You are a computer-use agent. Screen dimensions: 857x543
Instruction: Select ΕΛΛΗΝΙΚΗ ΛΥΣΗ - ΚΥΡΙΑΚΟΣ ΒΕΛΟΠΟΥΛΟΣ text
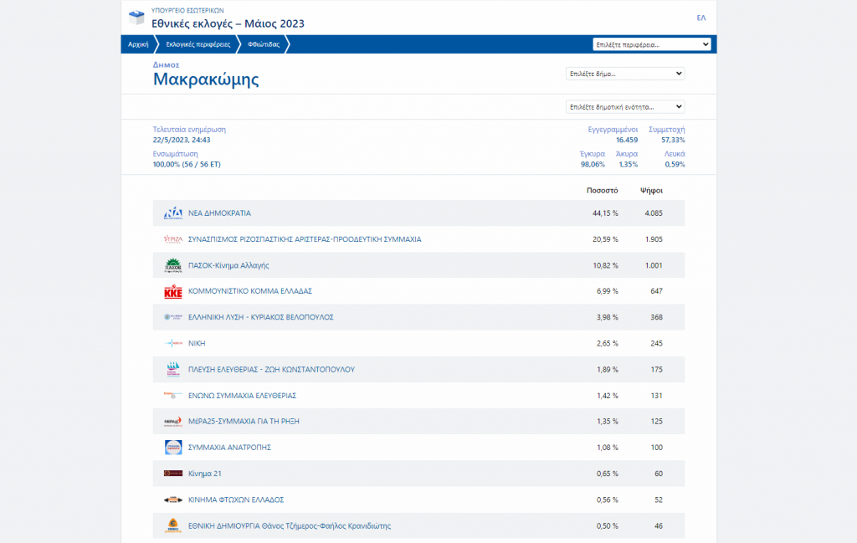point(261,317)
